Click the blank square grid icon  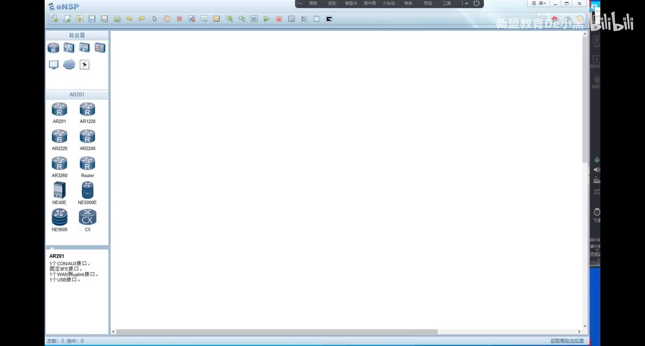coord(316,19)
